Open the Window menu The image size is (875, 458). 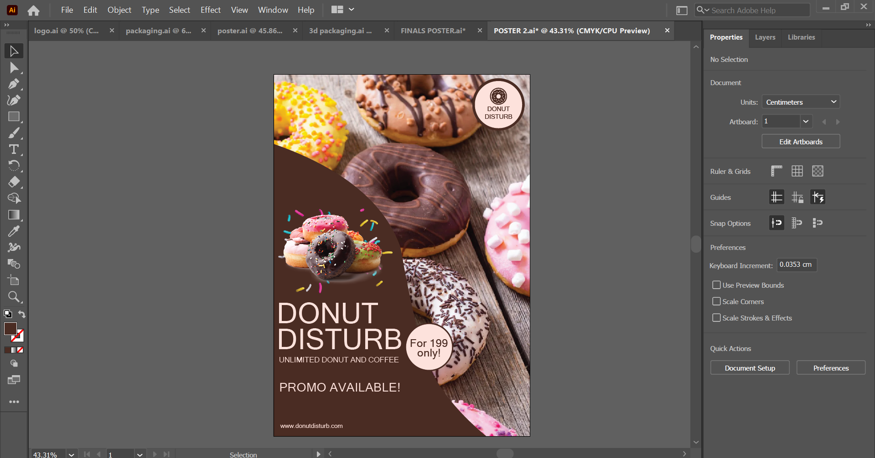(x=273, y=10)
